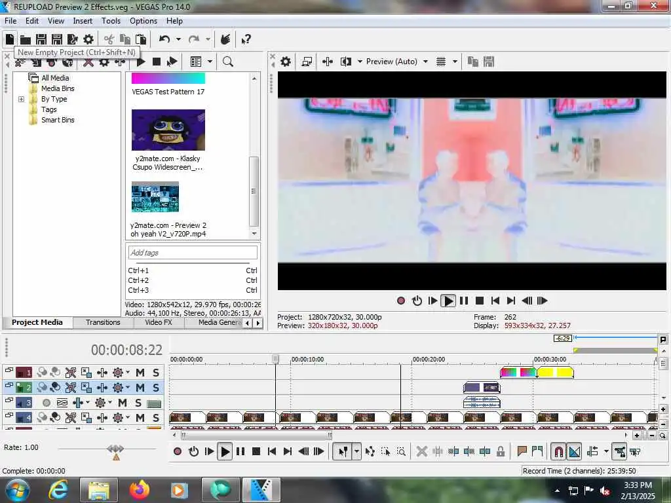This screenshot has width=671, height=503.
Task: Mute track 1 with M button
Action: pos(140,373)
